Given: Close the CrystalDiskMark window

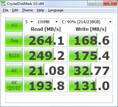Looking at the screenshot, I should [110, 3].
